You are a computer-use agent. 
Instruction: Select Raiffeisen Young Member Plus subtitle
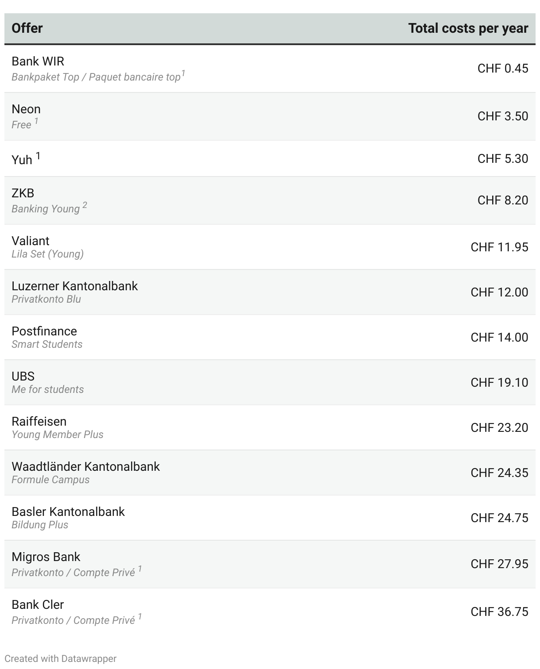(57, 434)
